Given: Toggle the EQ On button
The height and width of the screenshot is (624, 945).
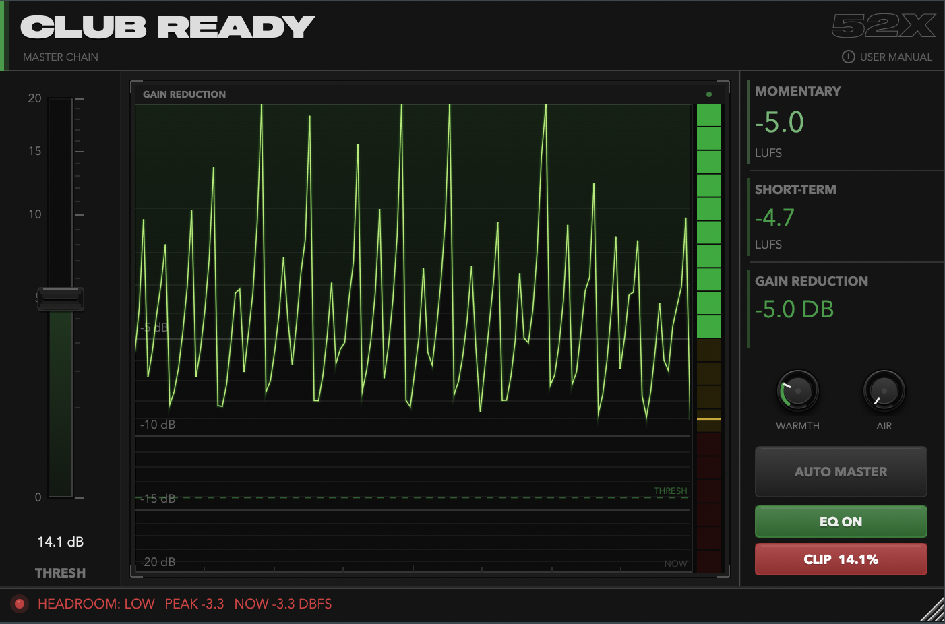Looking at the screenshot, I should (841, 522).
